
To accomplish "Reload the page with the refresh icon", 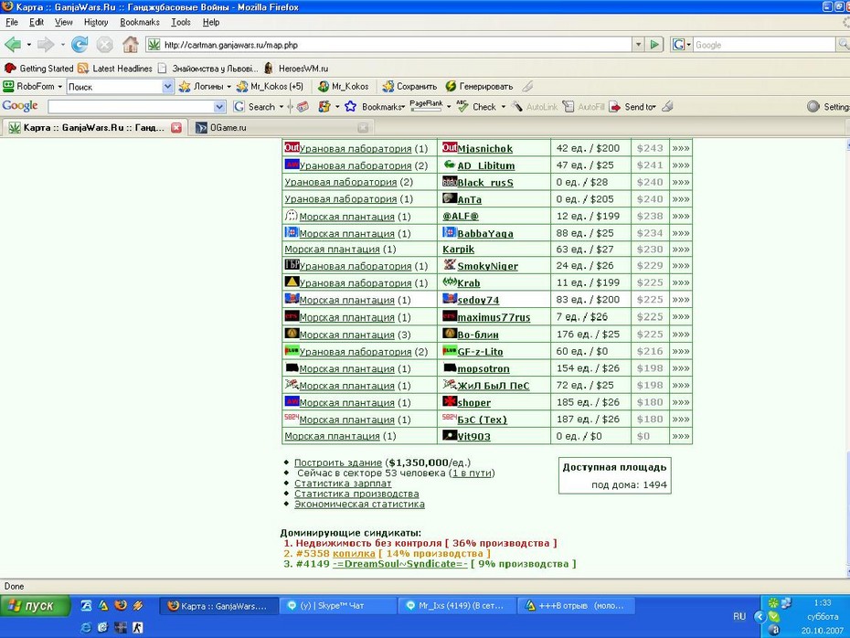I will click(80, 45).
